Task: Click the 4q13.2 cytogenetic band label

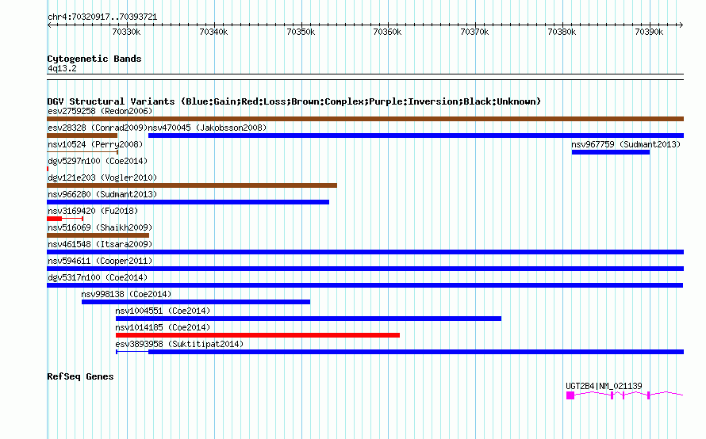Action: (x=62, y=68)
